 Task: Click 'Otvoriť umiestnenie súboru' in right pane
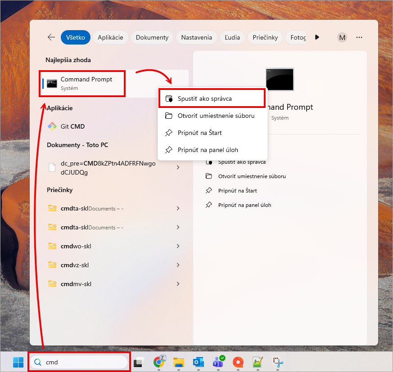pos(252,176)
